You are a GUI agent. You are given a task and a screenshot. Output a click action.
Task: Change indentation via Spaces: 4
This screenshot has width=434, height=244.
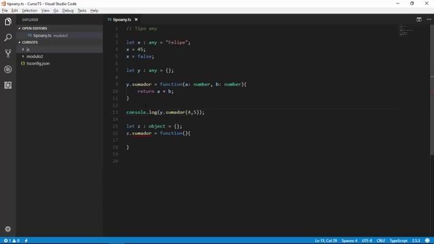pyautogui.click(x=349, y=241)
